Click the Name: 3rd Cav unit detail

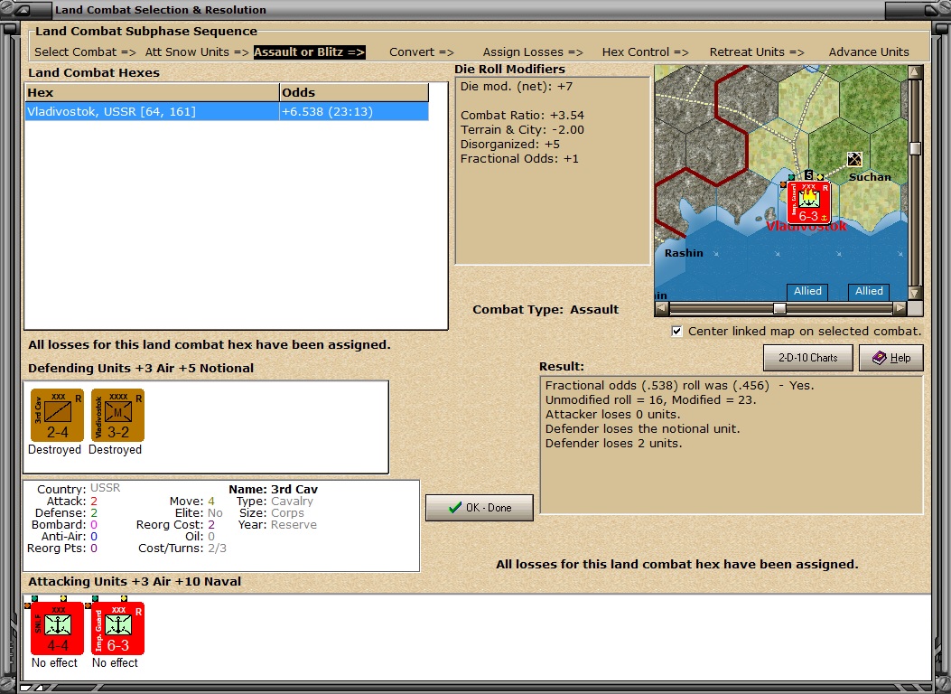pos(273,489)
